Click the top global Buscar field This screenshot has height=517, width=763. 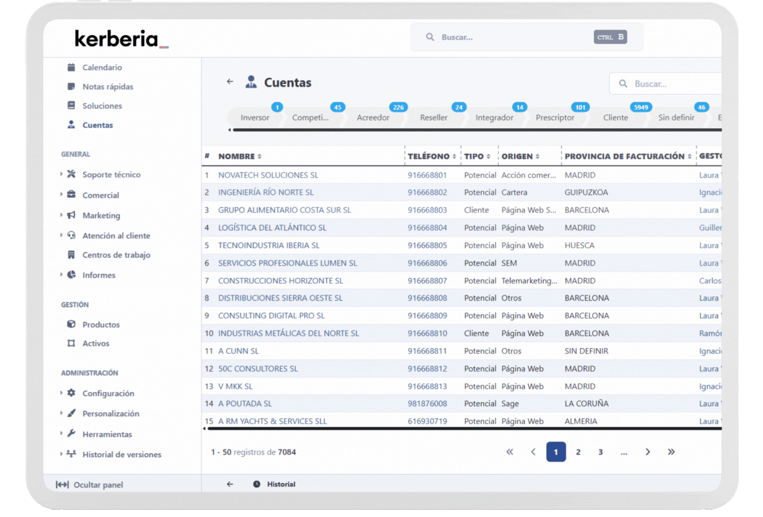coord(526,37)
